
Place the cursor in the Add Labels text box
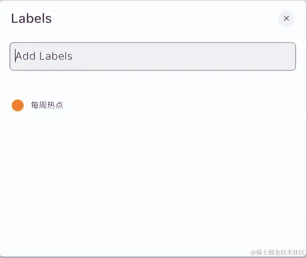[x=153, y=56]
